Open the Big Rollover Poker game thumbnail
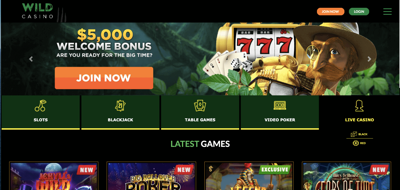 [151, 176]
